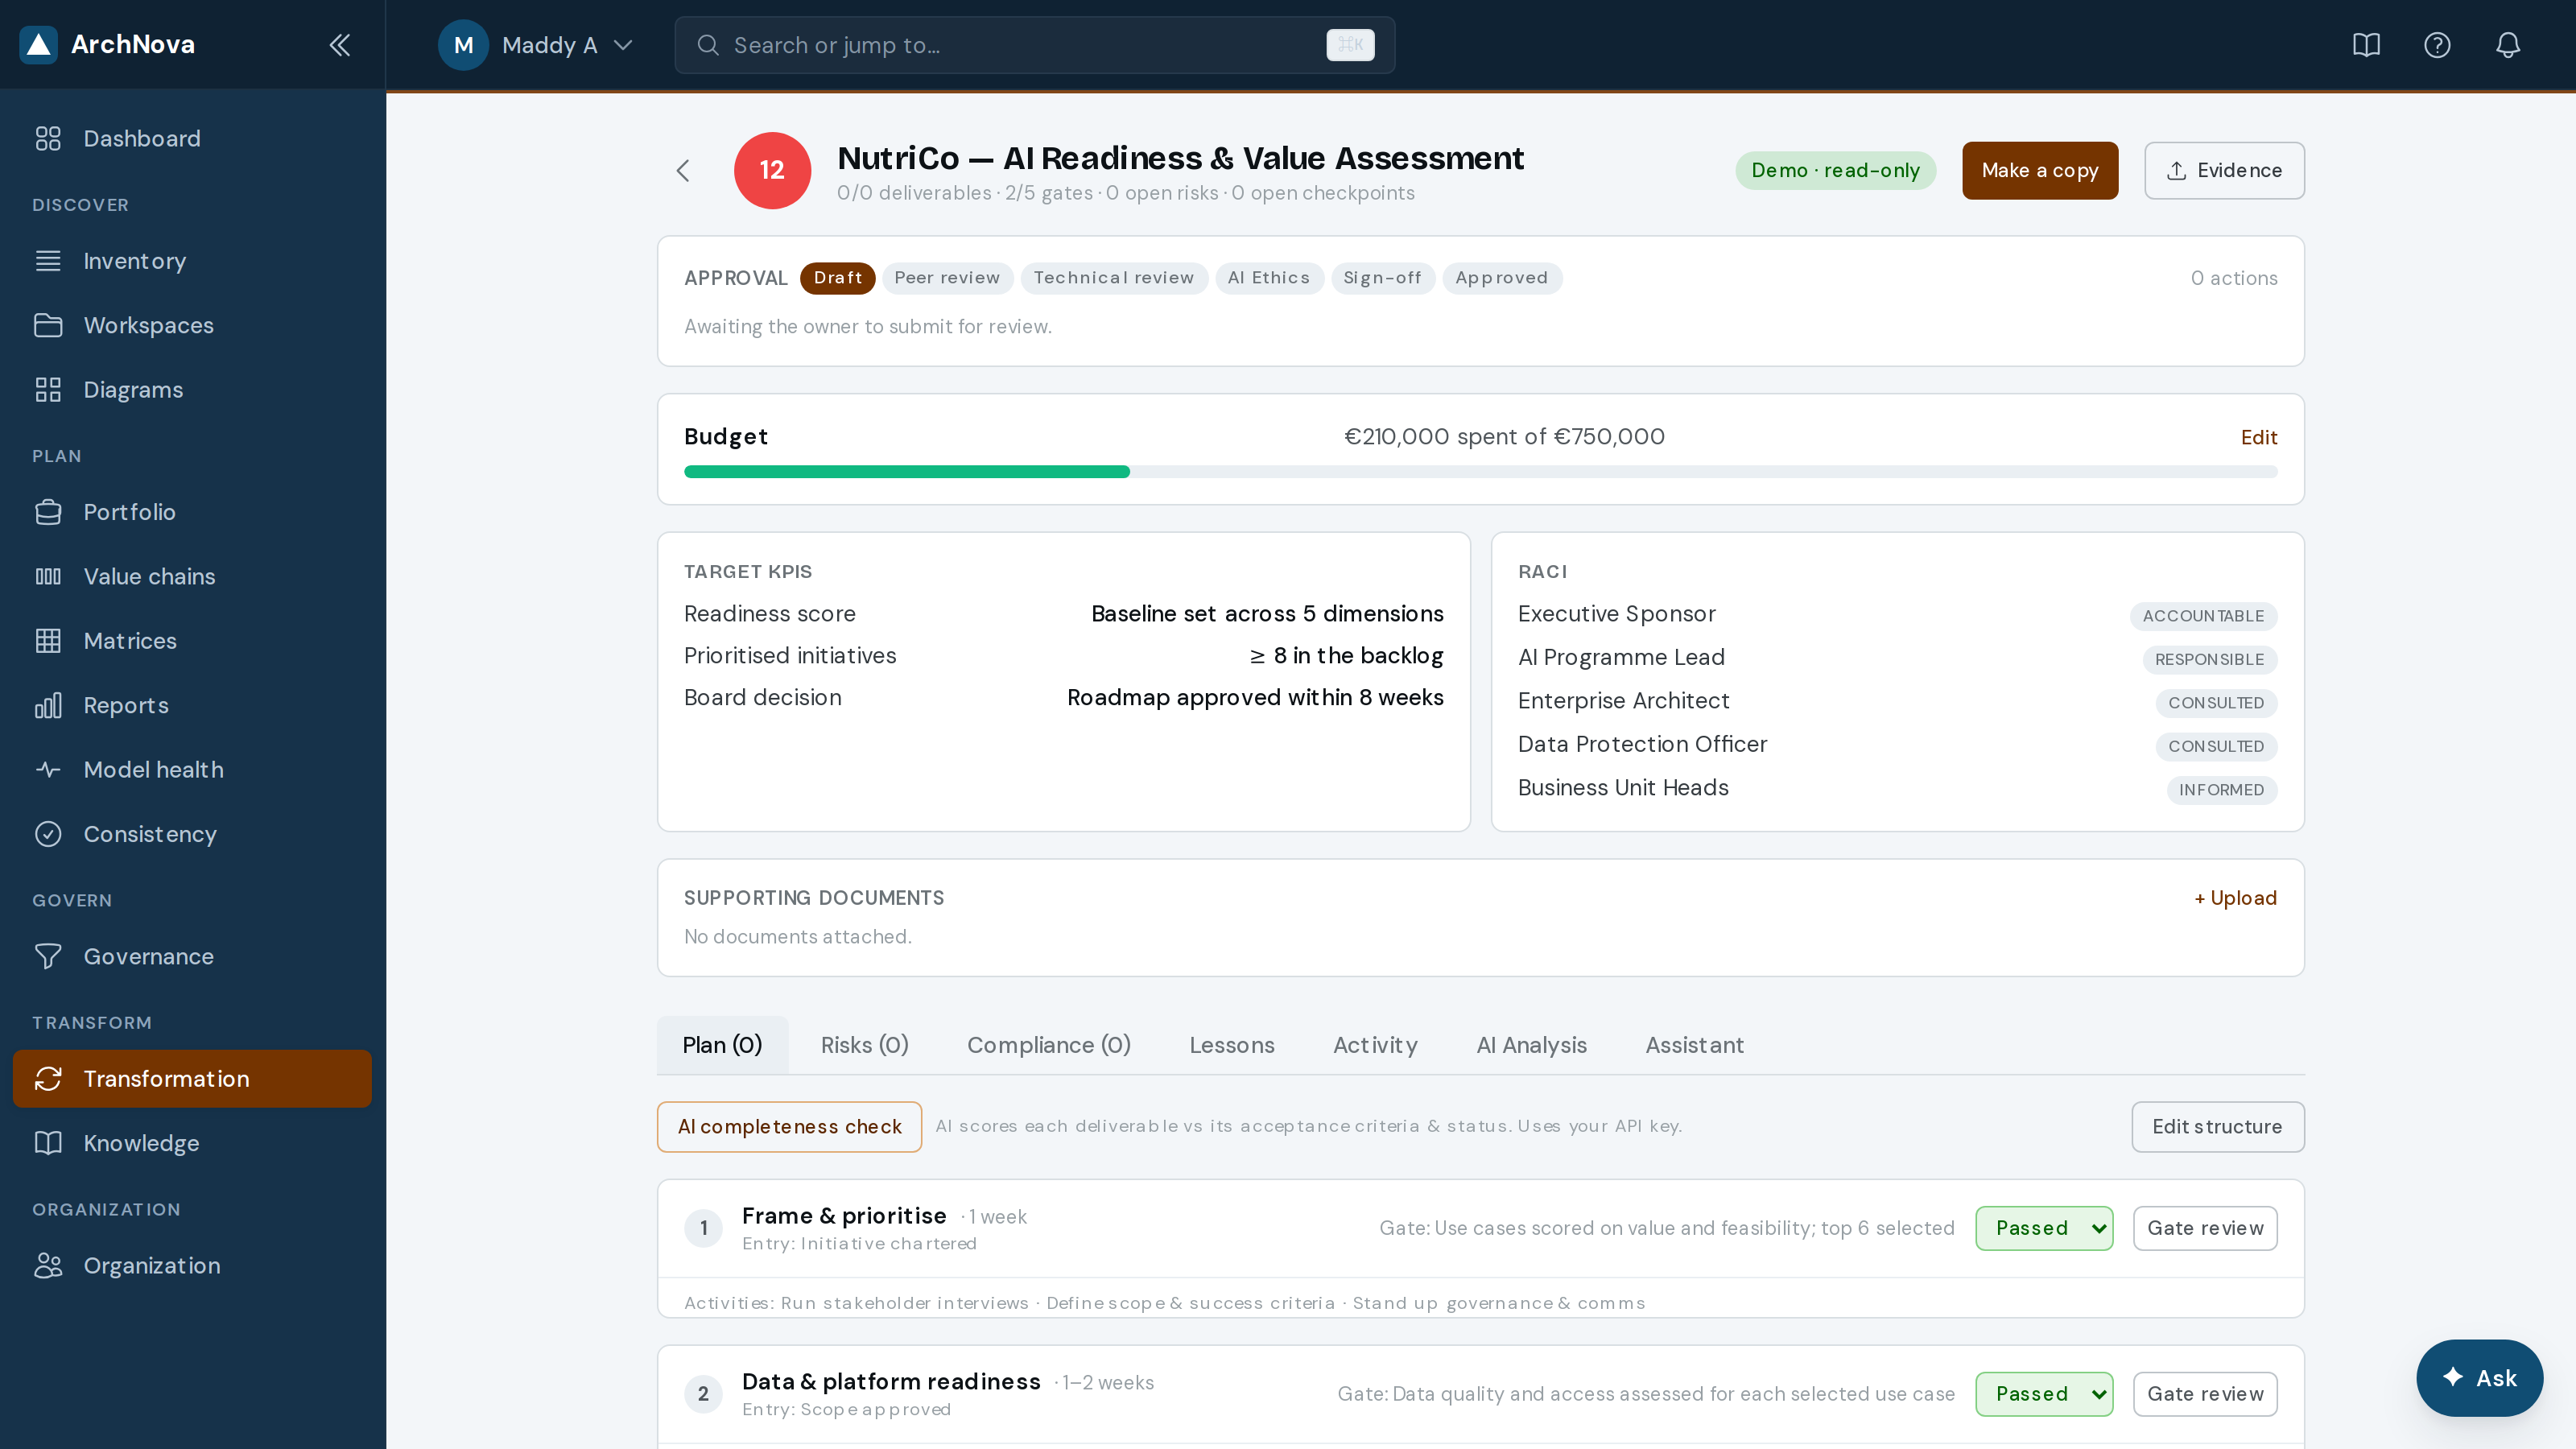
Task: Switch to the Compliance (0) tab
Action: [x=1048, y=1045]
